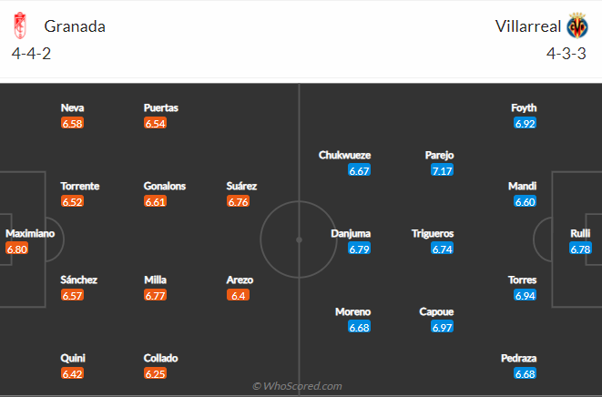Click player name Gonalons
This screenshot has width=602, height=397.
(164, 187)
